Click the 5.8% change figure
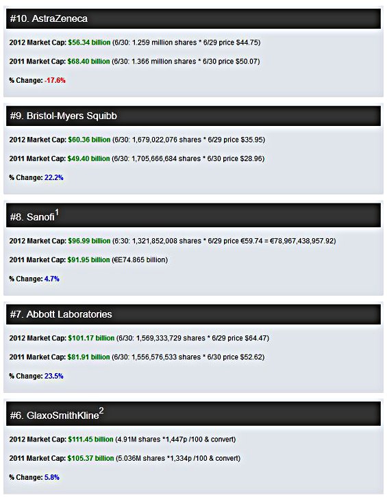Viewport: 387px width, 497px height. click(x=51, y=478)
